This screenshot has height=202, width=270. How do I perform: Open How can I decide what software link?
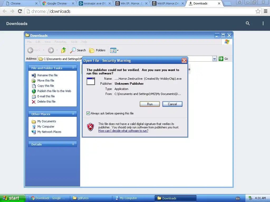coord(123,131)
